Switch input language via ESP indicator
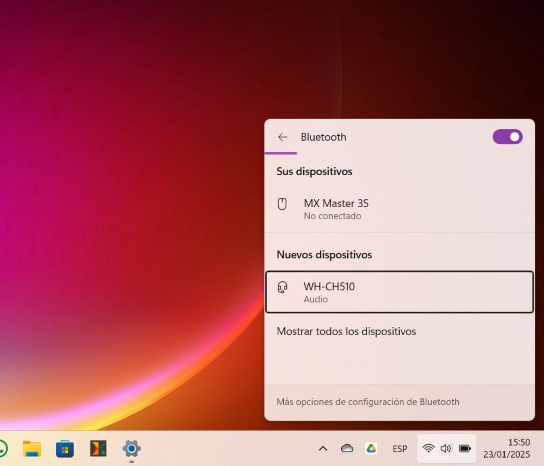The height and width of the screenshot is (466, 544). click(x=400, y=449)
